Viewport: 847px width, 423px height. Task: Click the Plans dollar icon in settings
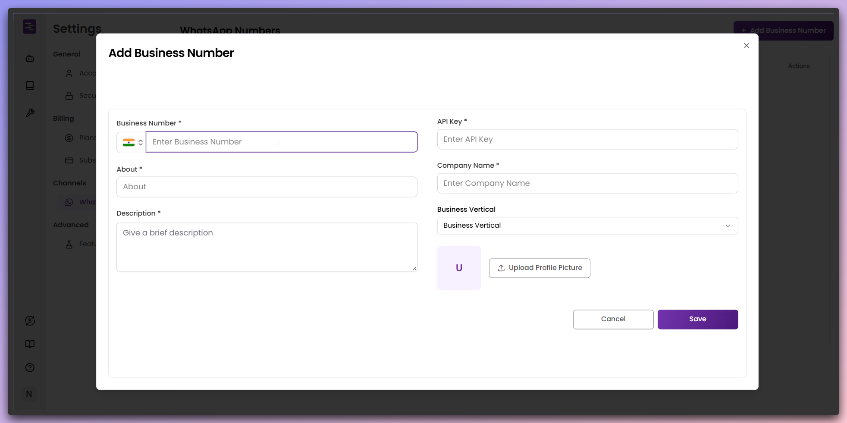pyautogui.click(x=69, y=138)
